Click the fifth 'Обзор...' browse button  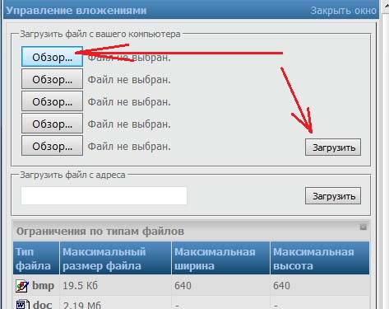tap(52, 146)
